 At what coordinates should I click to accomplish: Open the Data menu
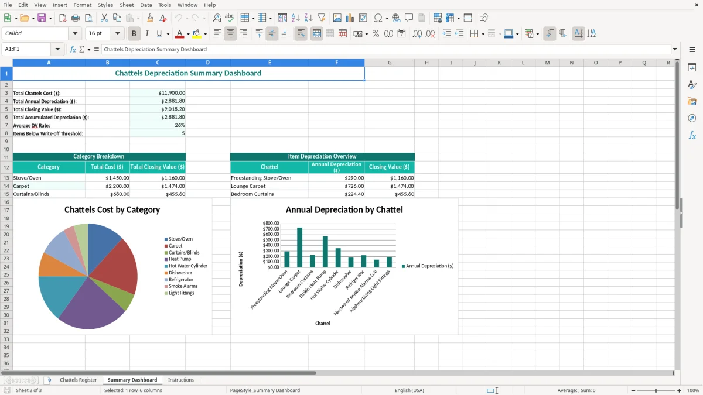146,5
